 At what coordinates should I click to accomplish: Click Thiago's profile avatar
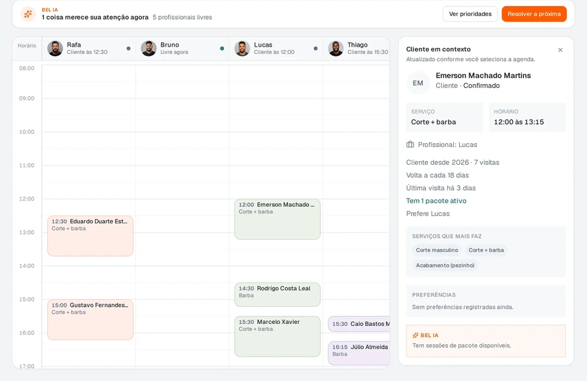336,49
